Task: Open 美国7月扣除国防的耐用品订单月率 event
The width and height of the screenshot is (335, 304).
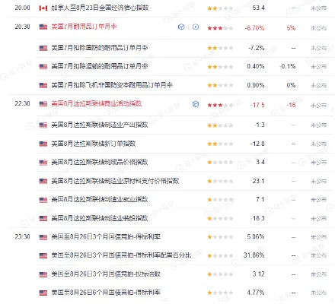Action: click(100, 48)
